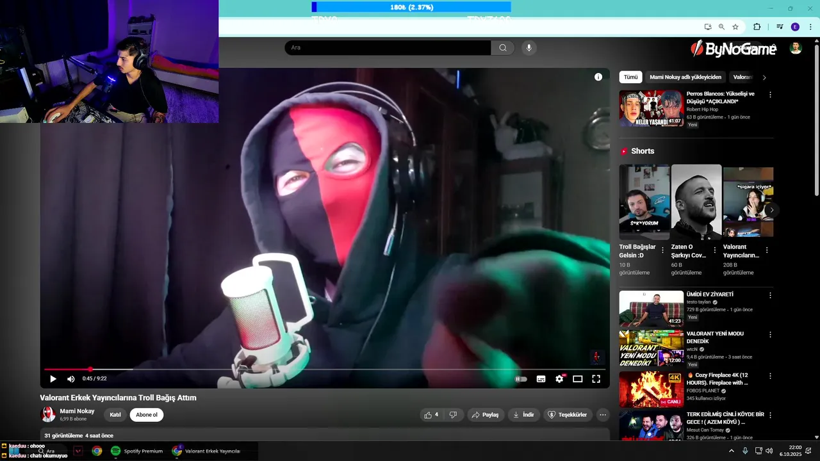
Task: Open the VALORANT YENİ MODU DENEDİK thumbnail
Action: 651,348
